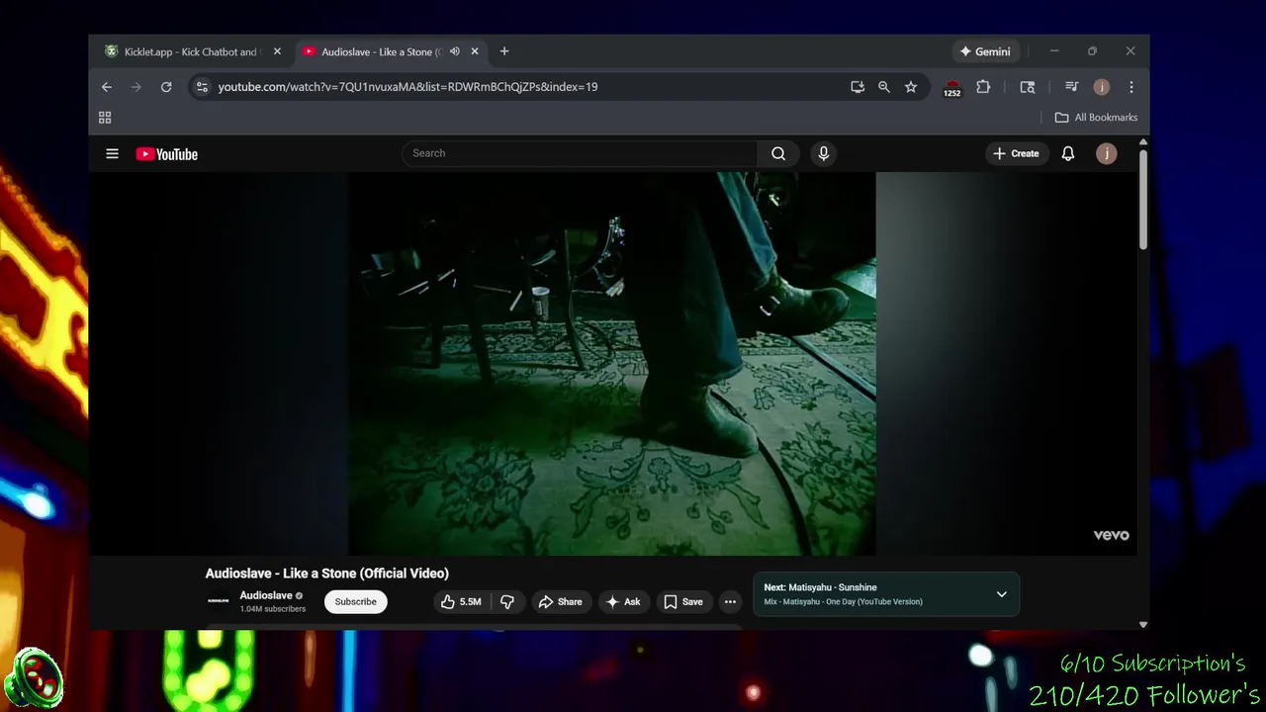Select the Audioslave - Like a Stone tab
The height and width of the screenshot is (712, 1266).
pyautogui.click(x=380, y=51)
